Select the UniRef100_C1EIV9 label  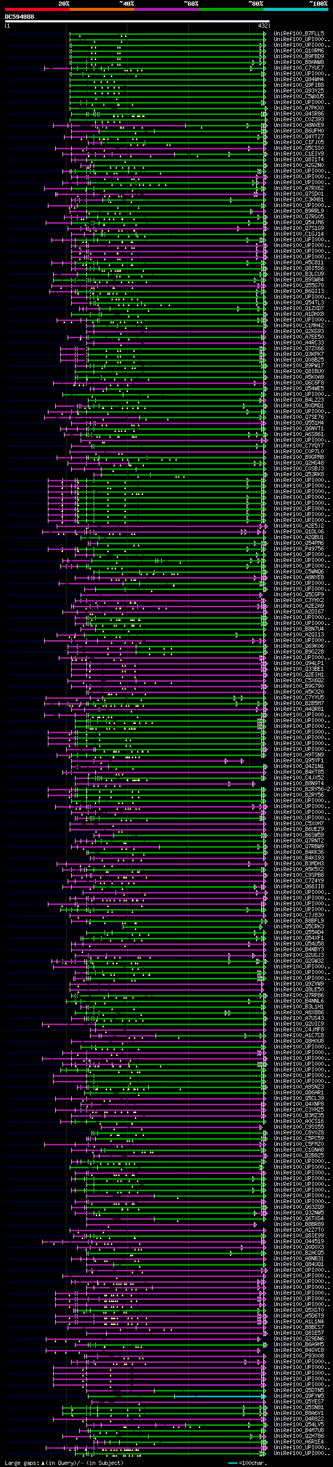tap(299, 154)
